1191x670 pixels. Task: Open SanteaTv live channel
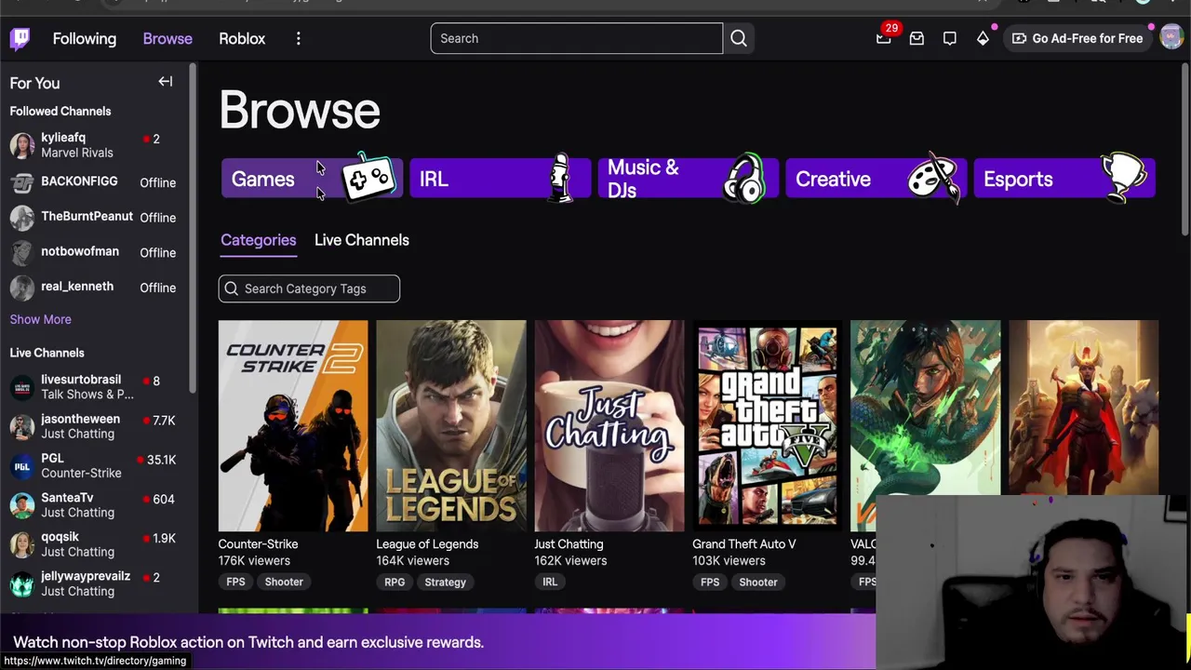(93, 505)
